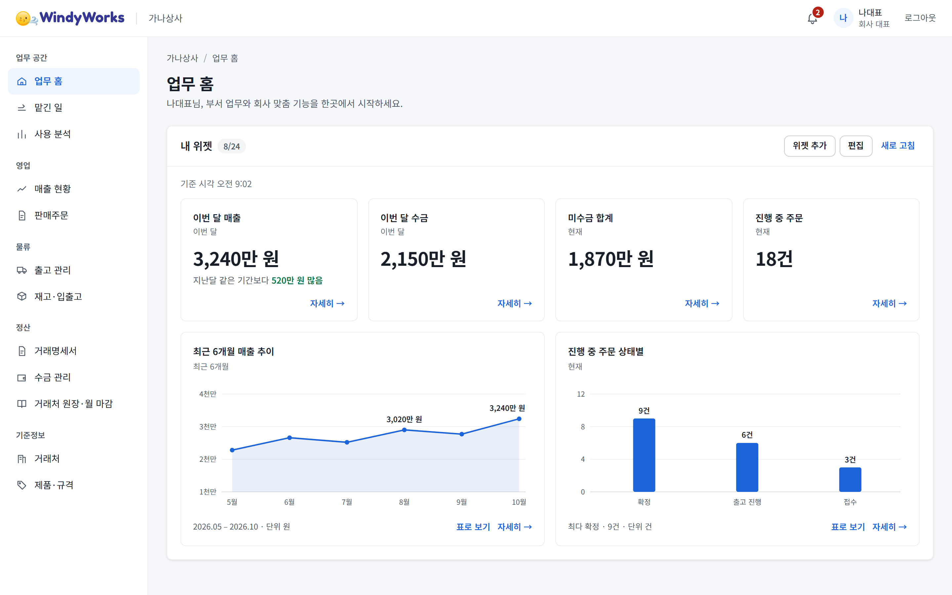
Task: Click the 10월 data point on line chart
Action: pos(519,419)
